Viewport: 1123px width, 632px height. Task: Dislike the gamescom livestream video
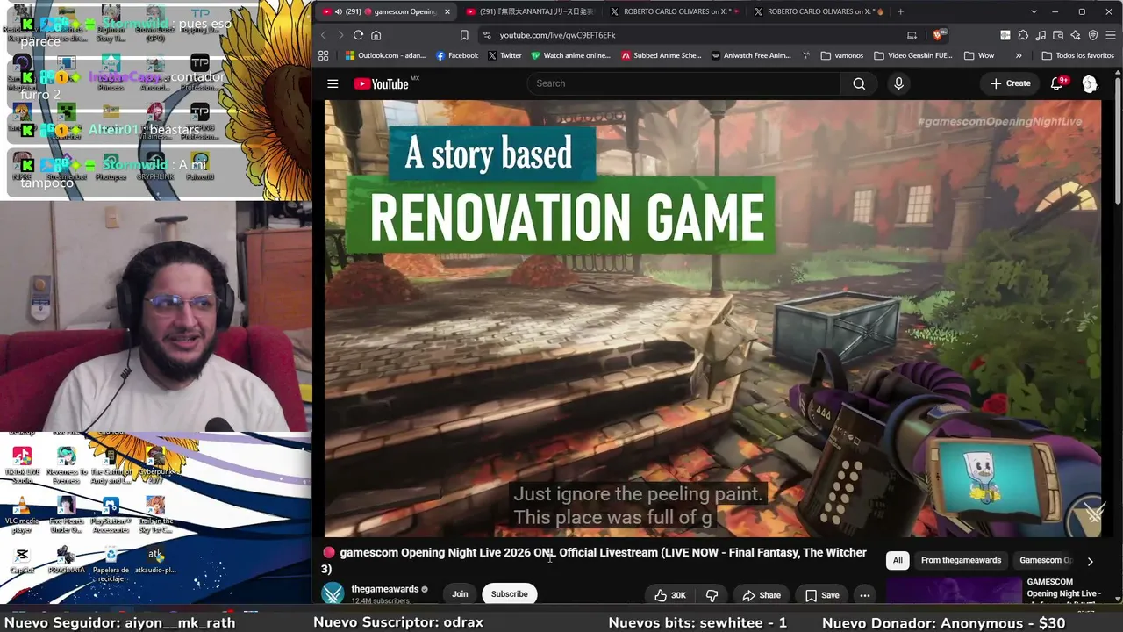point(712,595)
